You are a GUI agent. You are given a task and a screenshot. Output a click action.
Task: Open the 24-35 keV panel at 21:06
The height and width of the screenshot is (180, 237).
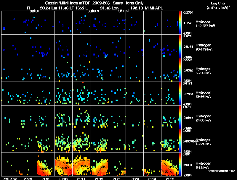click(63, 117)
